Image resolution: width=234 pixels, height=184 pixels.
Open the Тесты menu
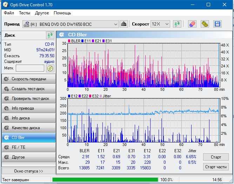click(x=25, y=13)
